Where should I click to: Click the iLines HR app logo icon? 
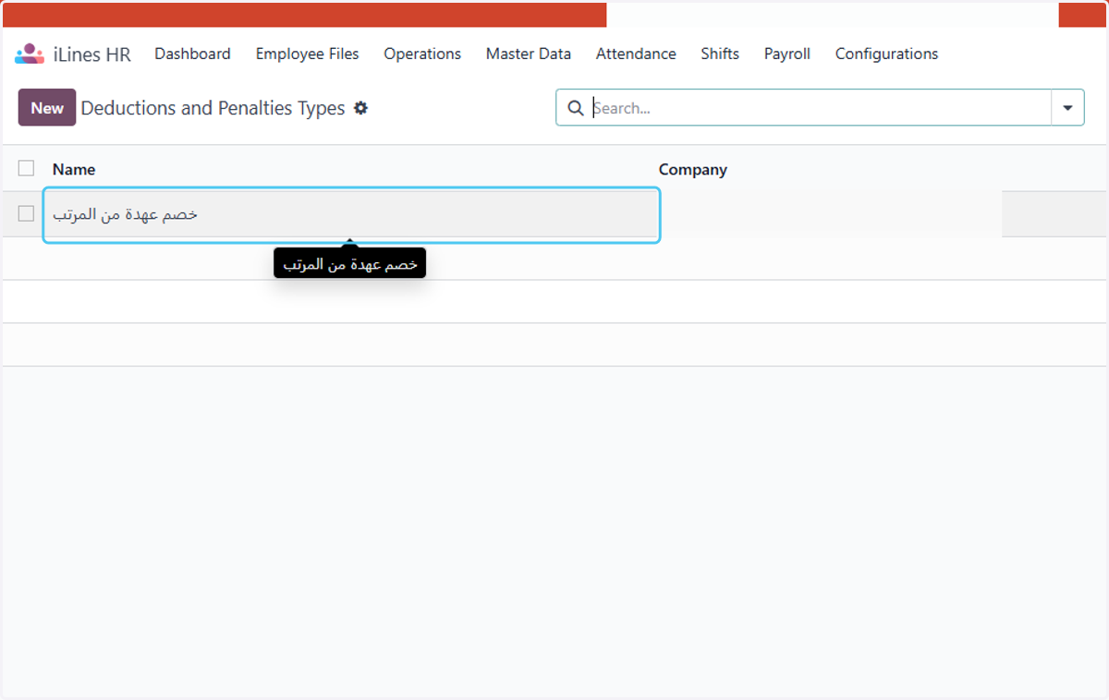[x=30, y=54]
